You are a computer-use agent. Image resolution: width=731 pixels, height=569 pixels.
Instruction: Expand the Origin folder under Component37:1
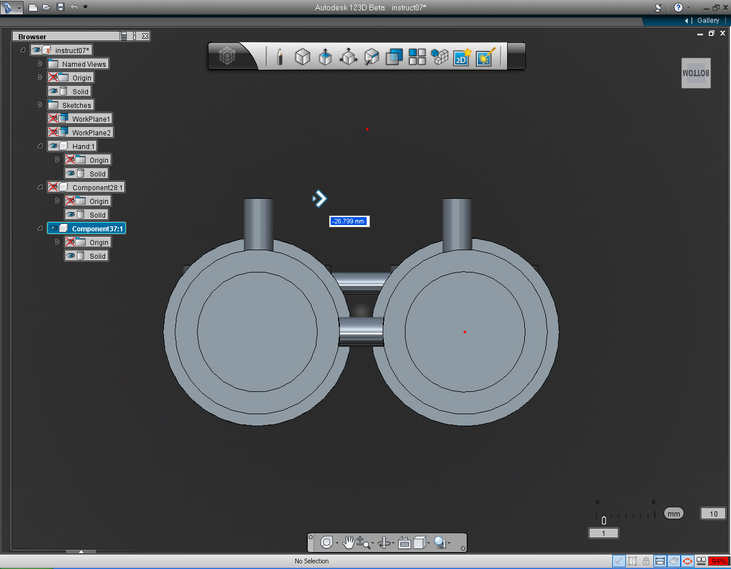[x=57, y=242]
